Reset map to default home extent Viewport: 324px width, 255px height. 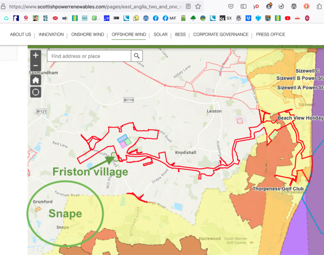(x=35, y=80)
